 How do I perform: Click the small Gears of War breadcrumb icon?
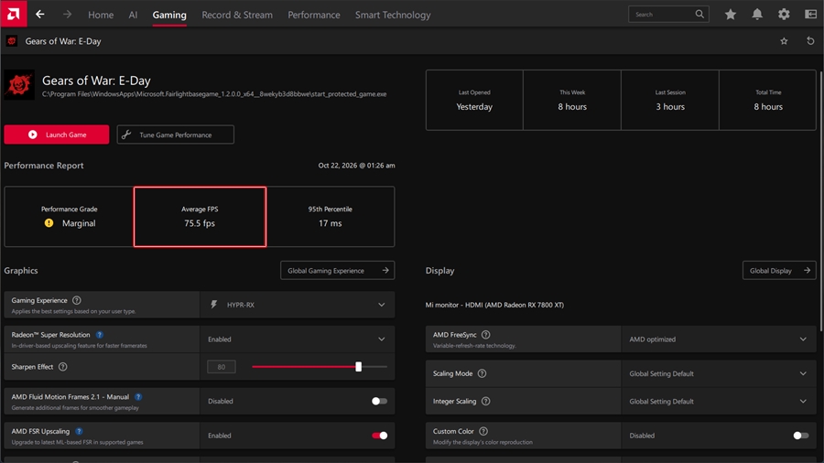click(12, 41)
